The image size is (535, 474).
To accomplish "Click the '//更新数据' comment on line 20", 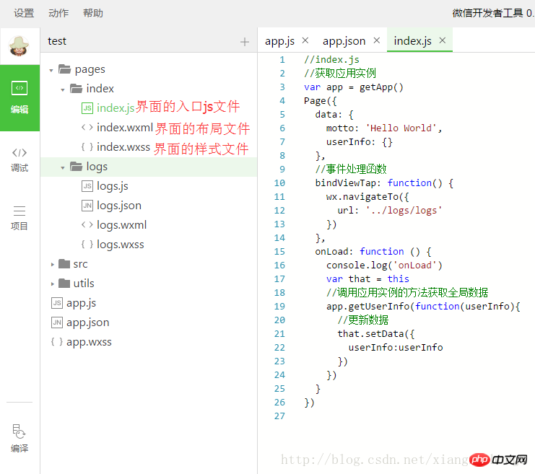I will [x=363, y=320].
